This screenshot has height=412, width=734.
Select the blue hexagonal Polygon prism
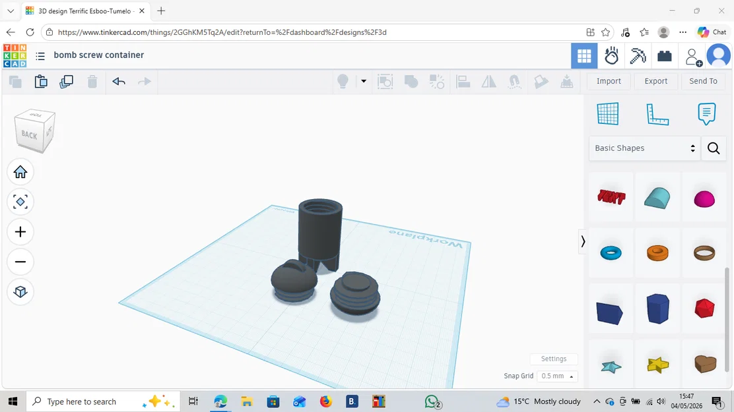coord(657,309)
